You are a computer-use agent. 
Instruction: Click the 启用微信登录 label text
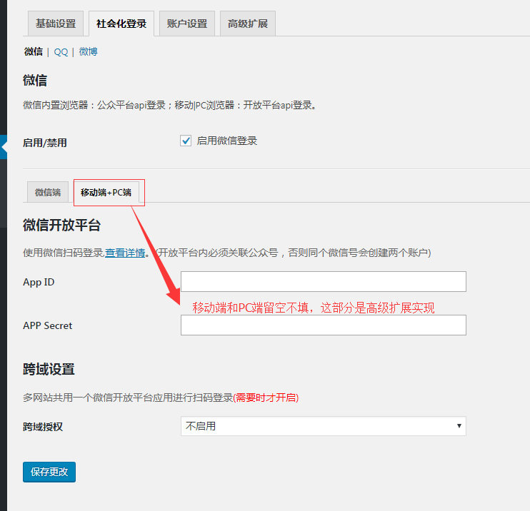(x=226, y=141)
